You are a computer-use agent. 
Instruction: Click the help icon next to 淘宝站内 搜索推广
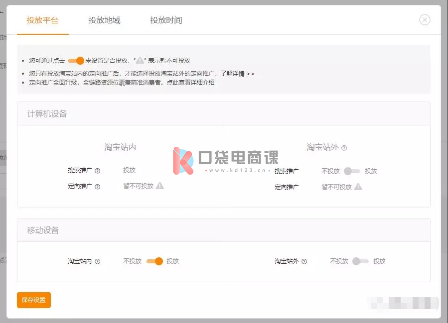98,171
